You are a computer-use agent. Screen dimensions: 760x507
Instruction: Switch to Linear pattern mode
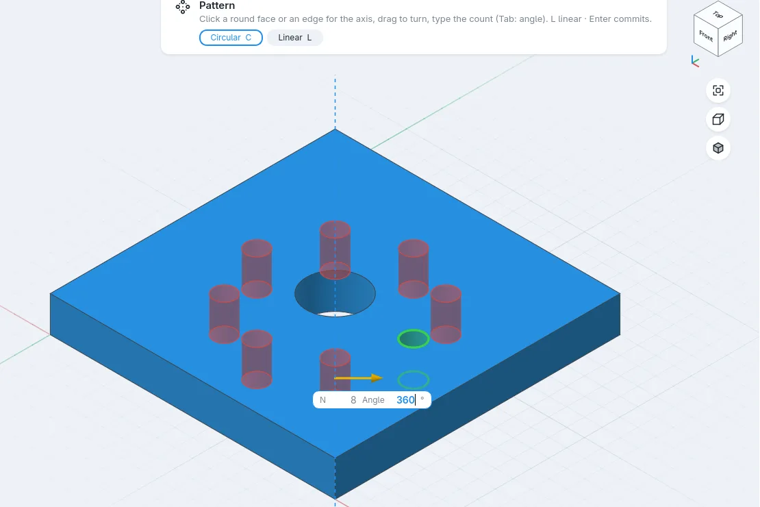[x=294, y=38]
